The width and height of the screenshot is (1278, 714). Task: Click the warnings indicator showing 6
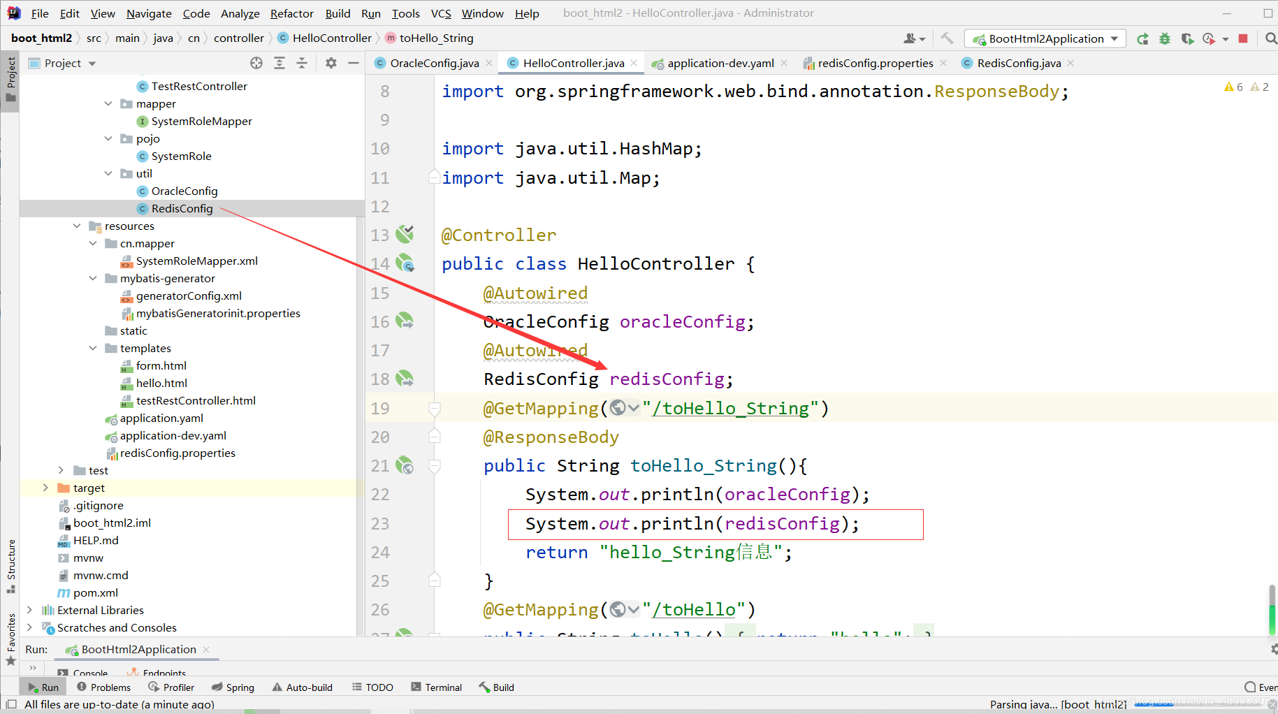1233,87
